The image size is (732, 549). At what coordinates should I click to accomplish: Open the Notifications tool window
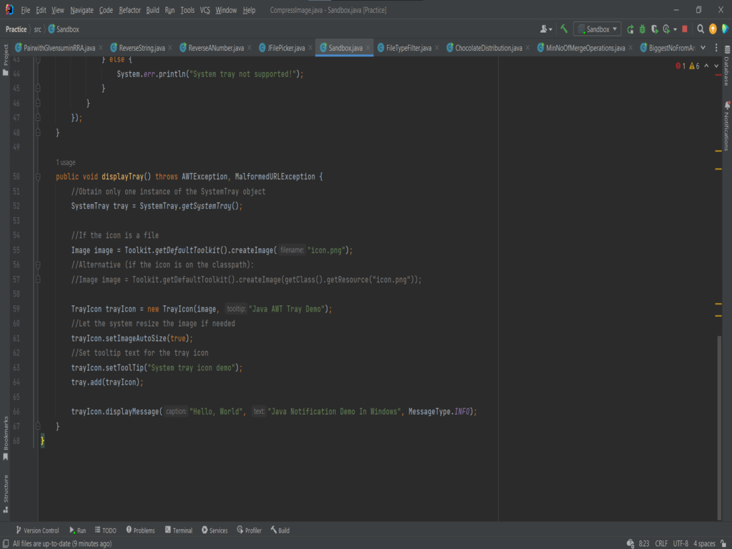[x=727, y=126]
